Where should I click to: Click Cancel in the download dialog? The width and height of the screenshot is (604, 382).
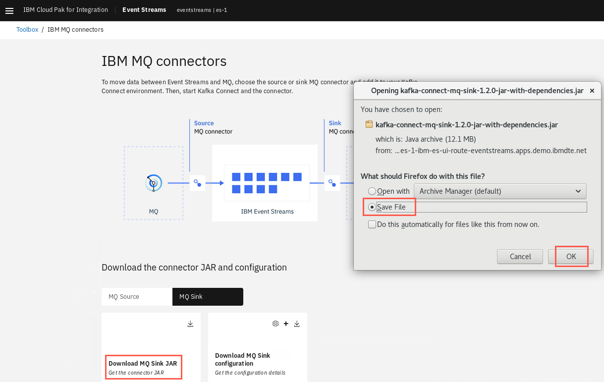pyautogui.click(x=520, y=257)
